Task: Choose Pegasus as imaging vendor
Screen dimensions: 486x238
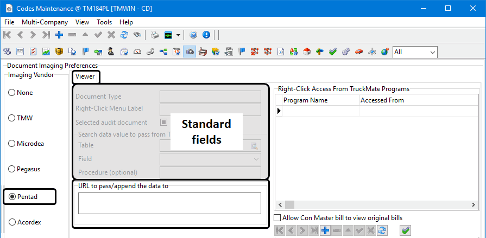Action: 12,169
